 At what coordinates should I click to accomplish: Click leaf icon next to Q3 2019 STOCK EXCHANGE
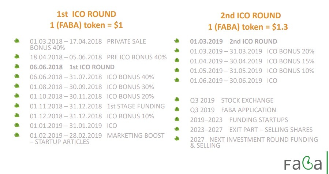(177, 99)
